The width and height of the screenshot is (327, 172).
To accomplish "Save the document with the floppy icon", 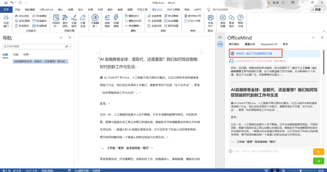I will pyautogui.click(x=6, y=3).
